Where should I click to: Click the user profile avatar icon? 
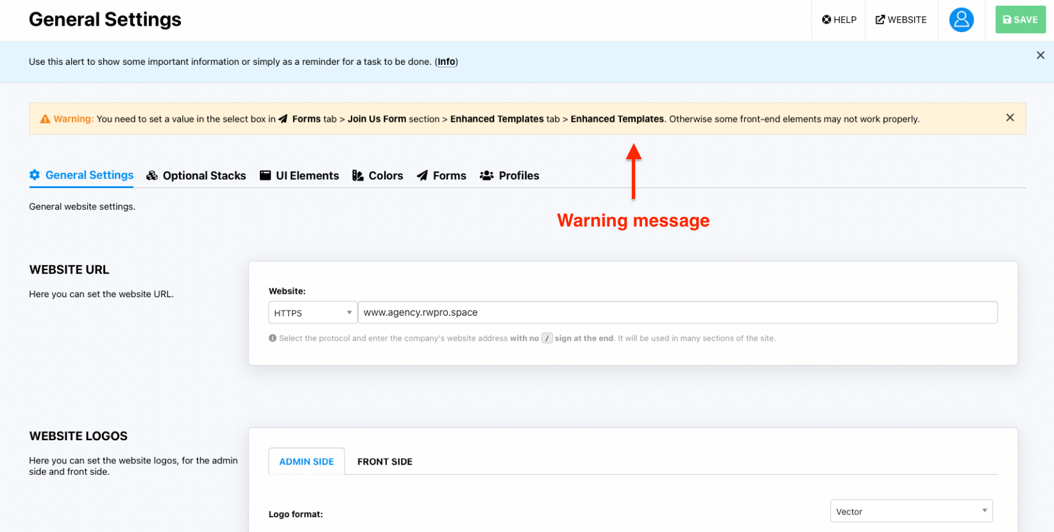[960, 20]
